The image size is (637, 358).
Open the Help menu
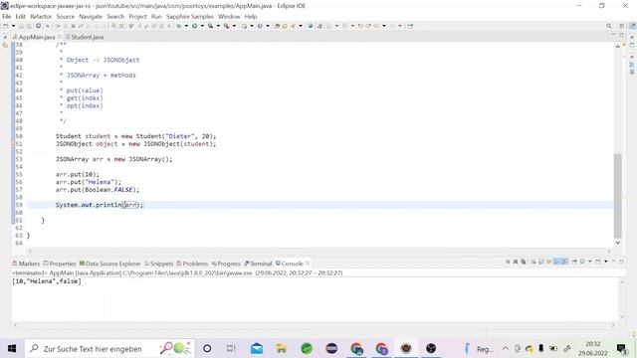(251, 16)
